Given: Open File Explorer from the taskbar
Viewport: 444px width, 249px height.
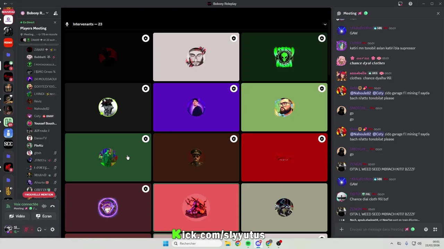Looking at the screenshot, I should 228,243.
